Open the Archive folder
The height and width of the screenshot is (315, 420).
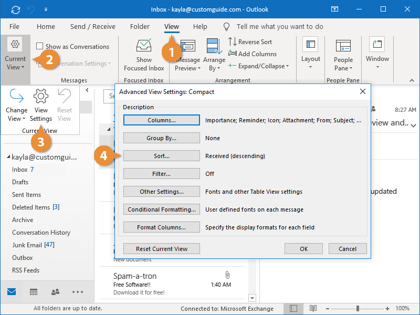[x=23, y=220]
